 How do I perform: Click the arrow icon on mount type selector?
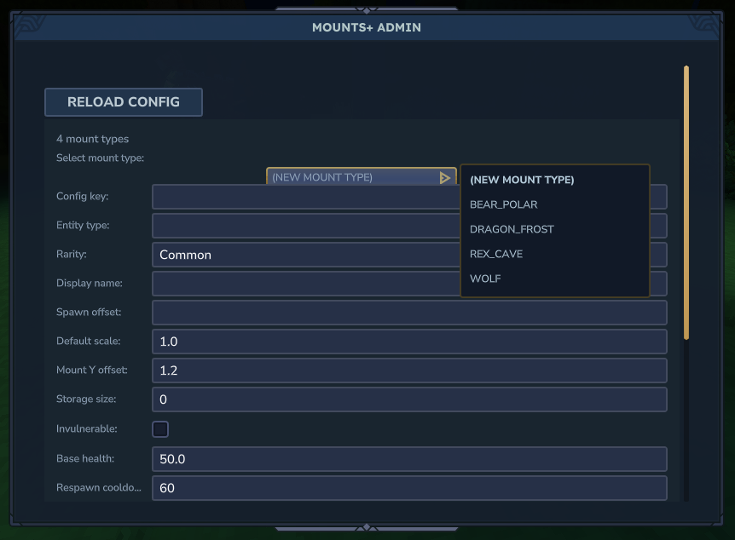(444, 177)
